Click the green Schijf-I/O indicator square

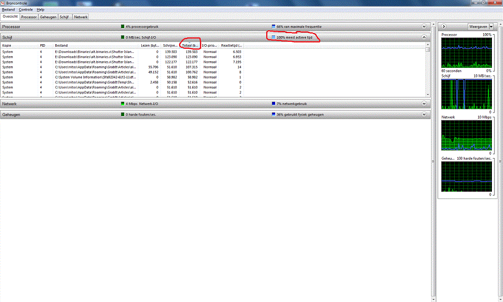123,37
